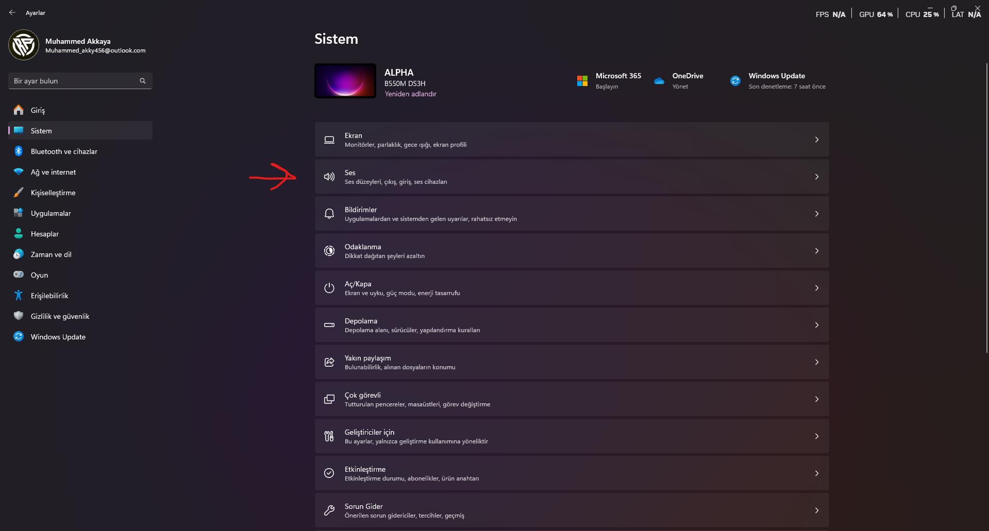Click the Yakın paylaşım share icon
Image resolution: width=989 pixels, height=531 pixels.
point(329,362)
